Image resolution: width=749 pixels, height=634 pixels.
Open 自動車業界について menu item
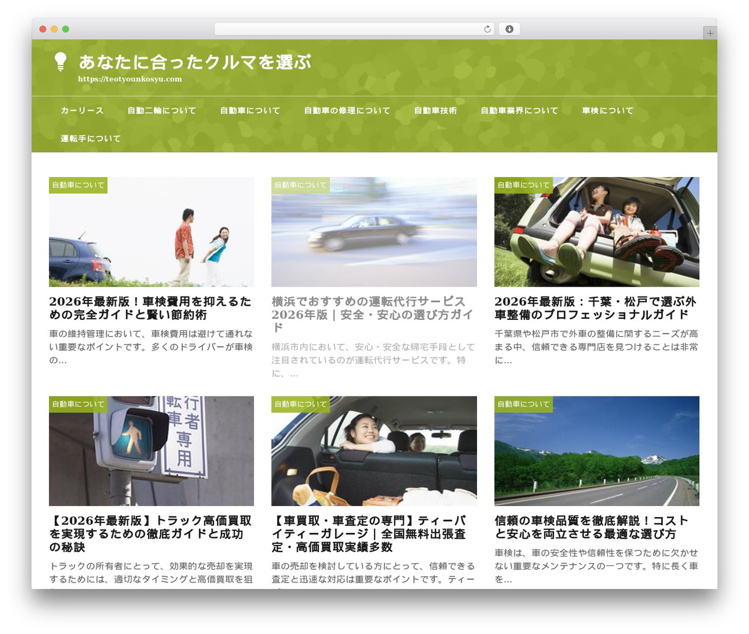[519, 111]
